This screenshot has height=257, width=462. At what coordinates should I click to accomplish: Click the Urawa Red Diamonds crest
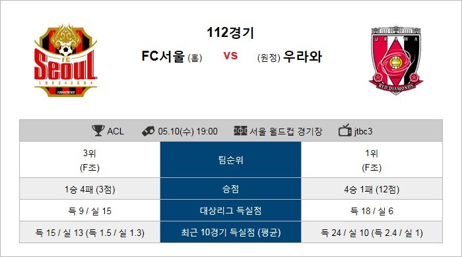tap(396, 60)
